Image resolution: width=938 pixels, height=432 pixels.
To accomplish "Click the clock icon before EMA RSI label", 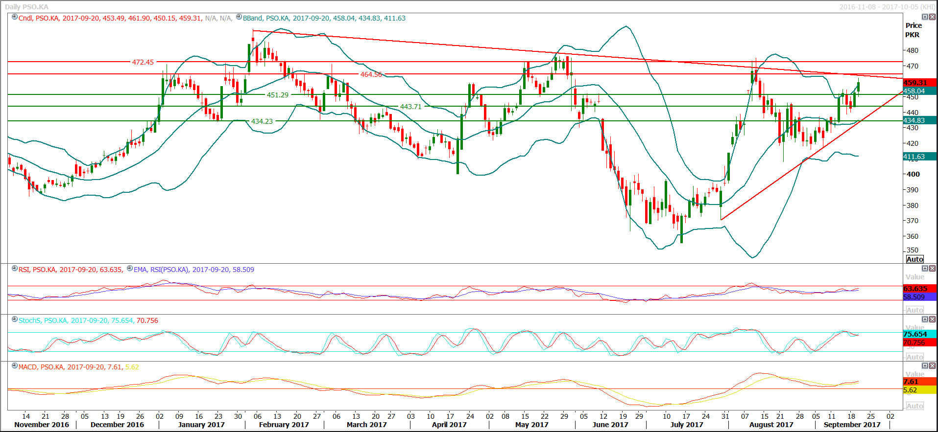I will point(130,269).
